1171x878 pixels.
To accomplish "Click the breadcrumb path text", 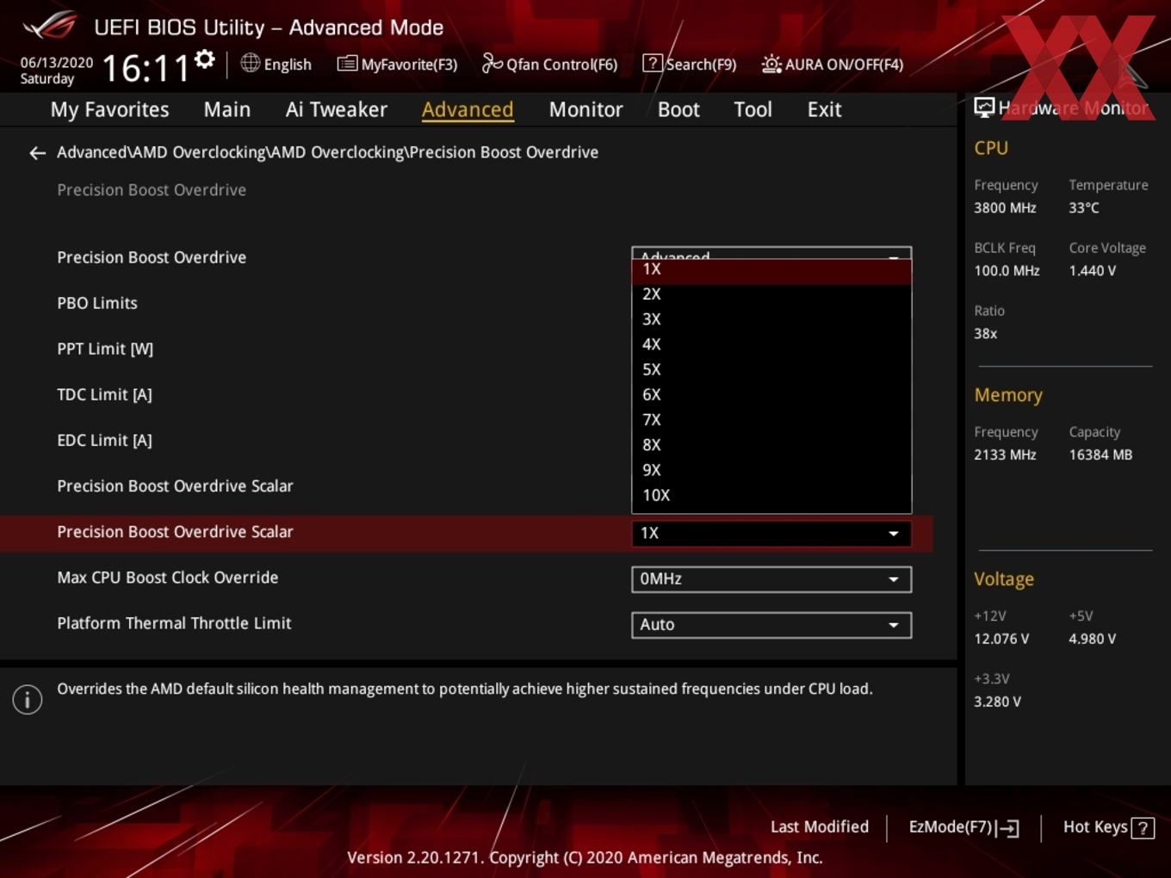I will [327, 152].
